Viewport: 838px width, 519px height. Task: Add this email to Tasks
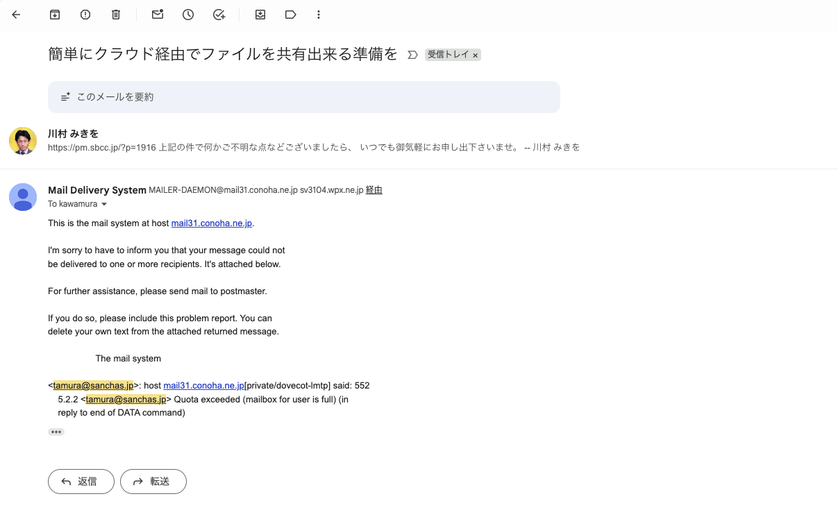[219, 15]
